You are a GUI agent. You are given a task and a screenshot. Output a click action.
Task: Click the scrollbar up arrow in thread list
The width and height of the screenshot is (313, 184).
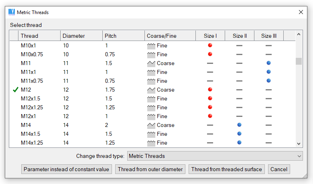point(299,35)
